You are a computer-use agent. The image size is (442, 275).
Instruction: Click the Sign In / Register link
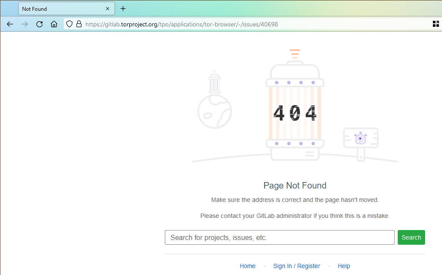(x=297, y=265)
